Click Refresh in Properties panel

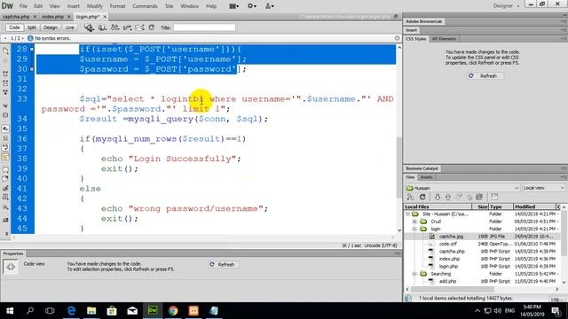coord(223,264)
